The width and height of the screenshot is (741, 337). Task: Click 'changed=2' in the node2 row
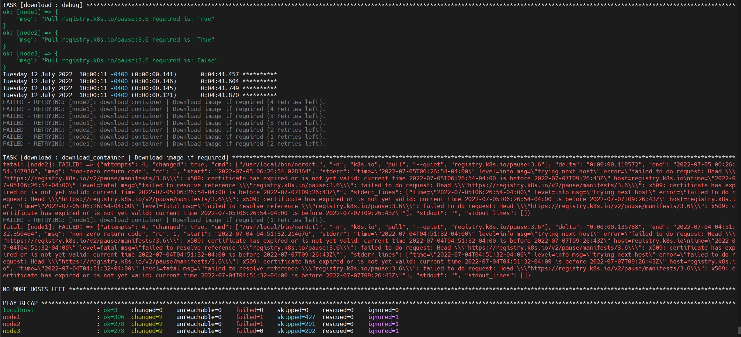coord(147,324)
